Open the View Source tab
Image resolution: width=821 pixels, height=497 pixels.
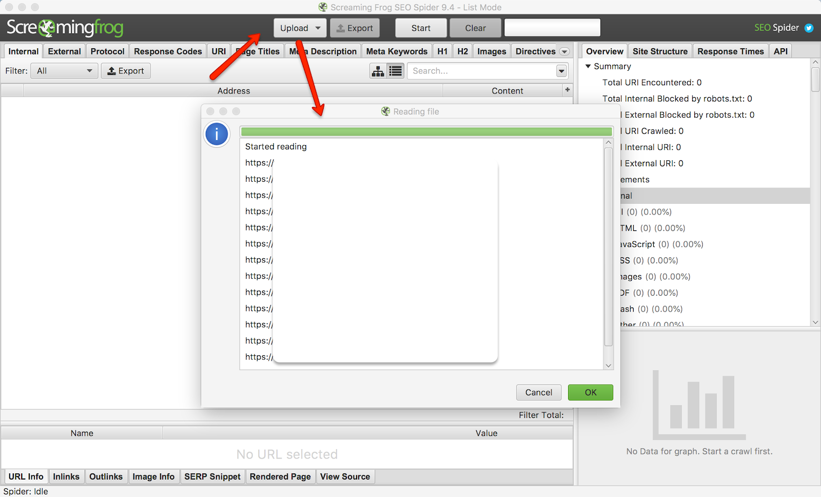click(345, 476)
